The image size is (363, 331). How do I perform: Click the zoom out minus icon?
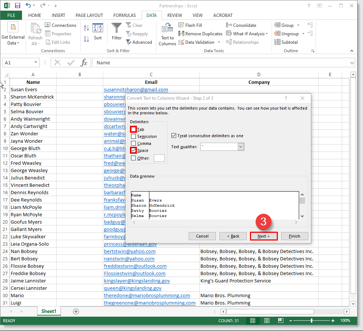click(291, 321)
